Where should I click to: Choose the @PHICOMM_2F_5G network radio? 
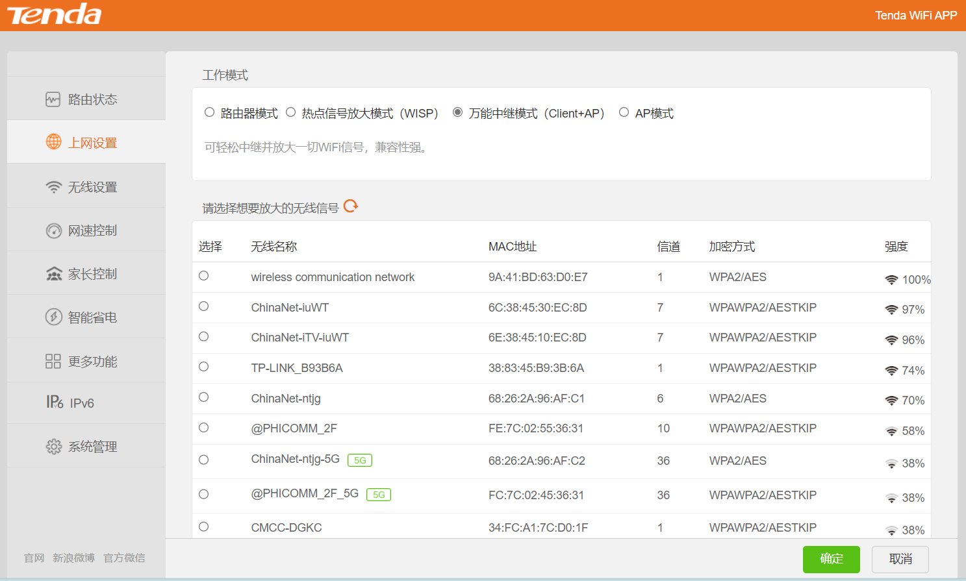click(204, 494)
